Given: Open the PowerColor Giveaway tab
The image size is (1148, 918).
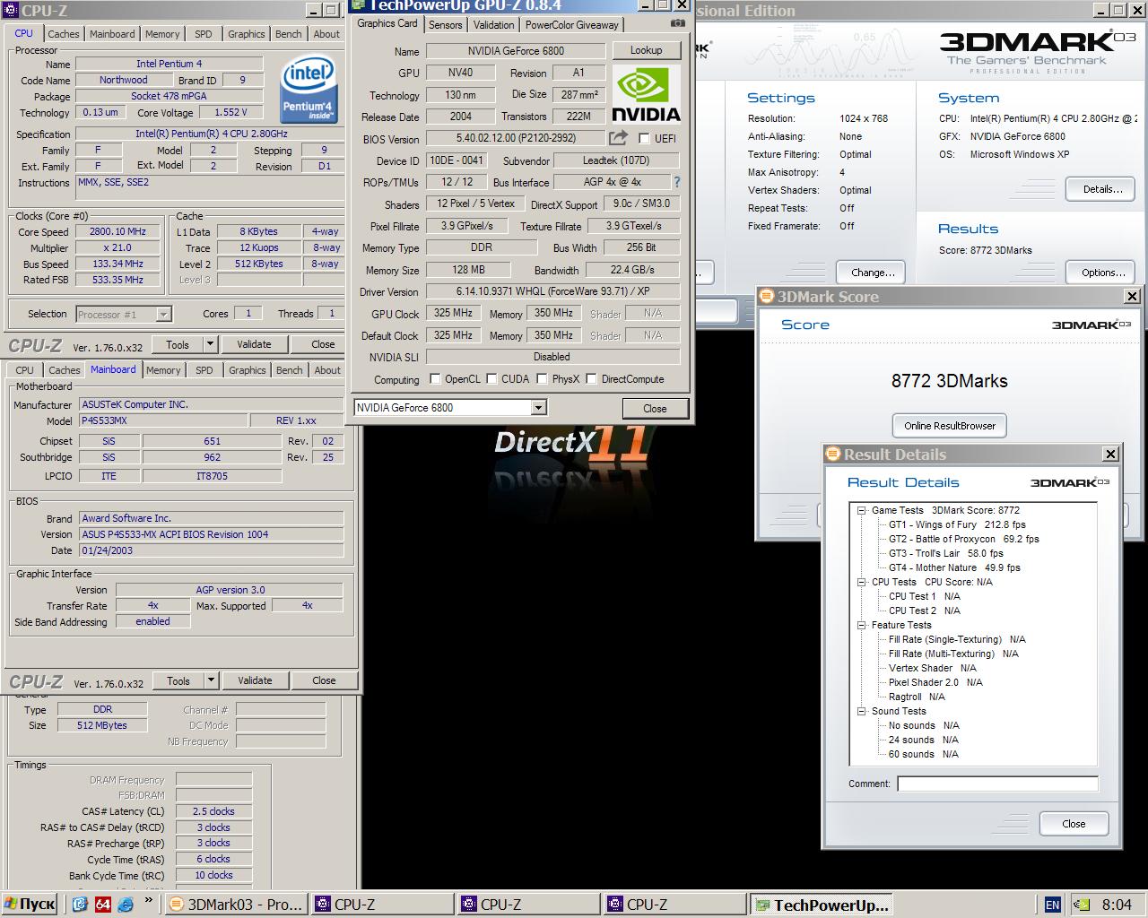Looking at the screenshot, I should click(x=572, y=25).
